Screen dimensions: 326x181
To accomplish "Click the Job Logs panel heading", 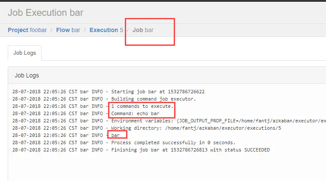I will click(27, 75).
